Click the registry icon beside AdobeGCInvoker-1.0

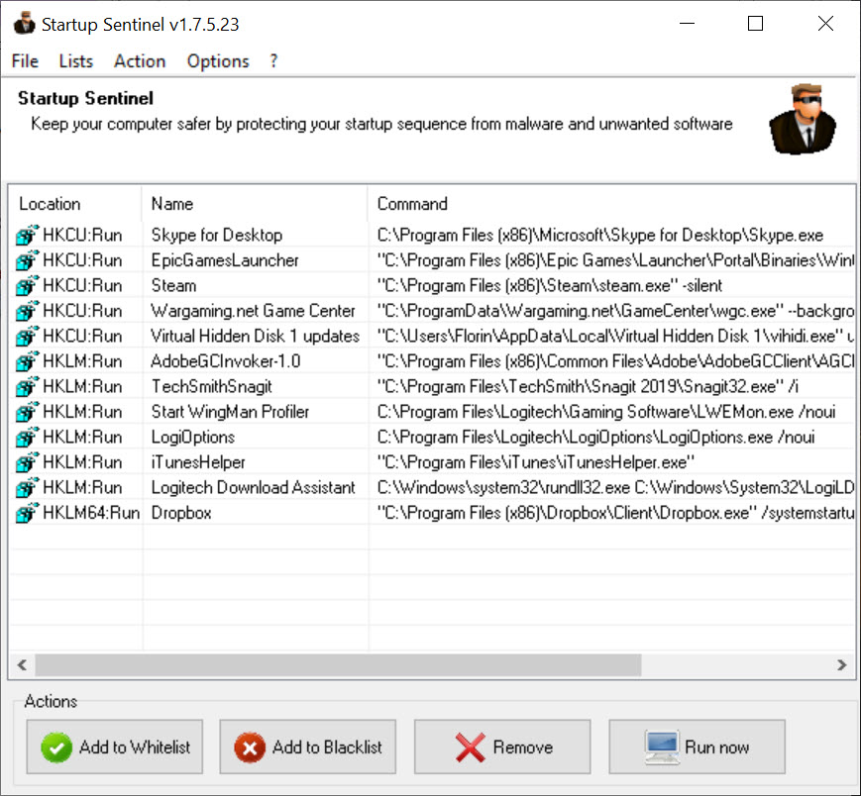click(27, 361)
